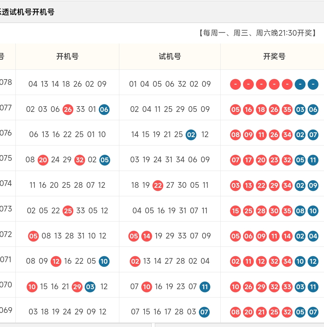
Task: Select the period number cell 072
Action: [6, 234]
